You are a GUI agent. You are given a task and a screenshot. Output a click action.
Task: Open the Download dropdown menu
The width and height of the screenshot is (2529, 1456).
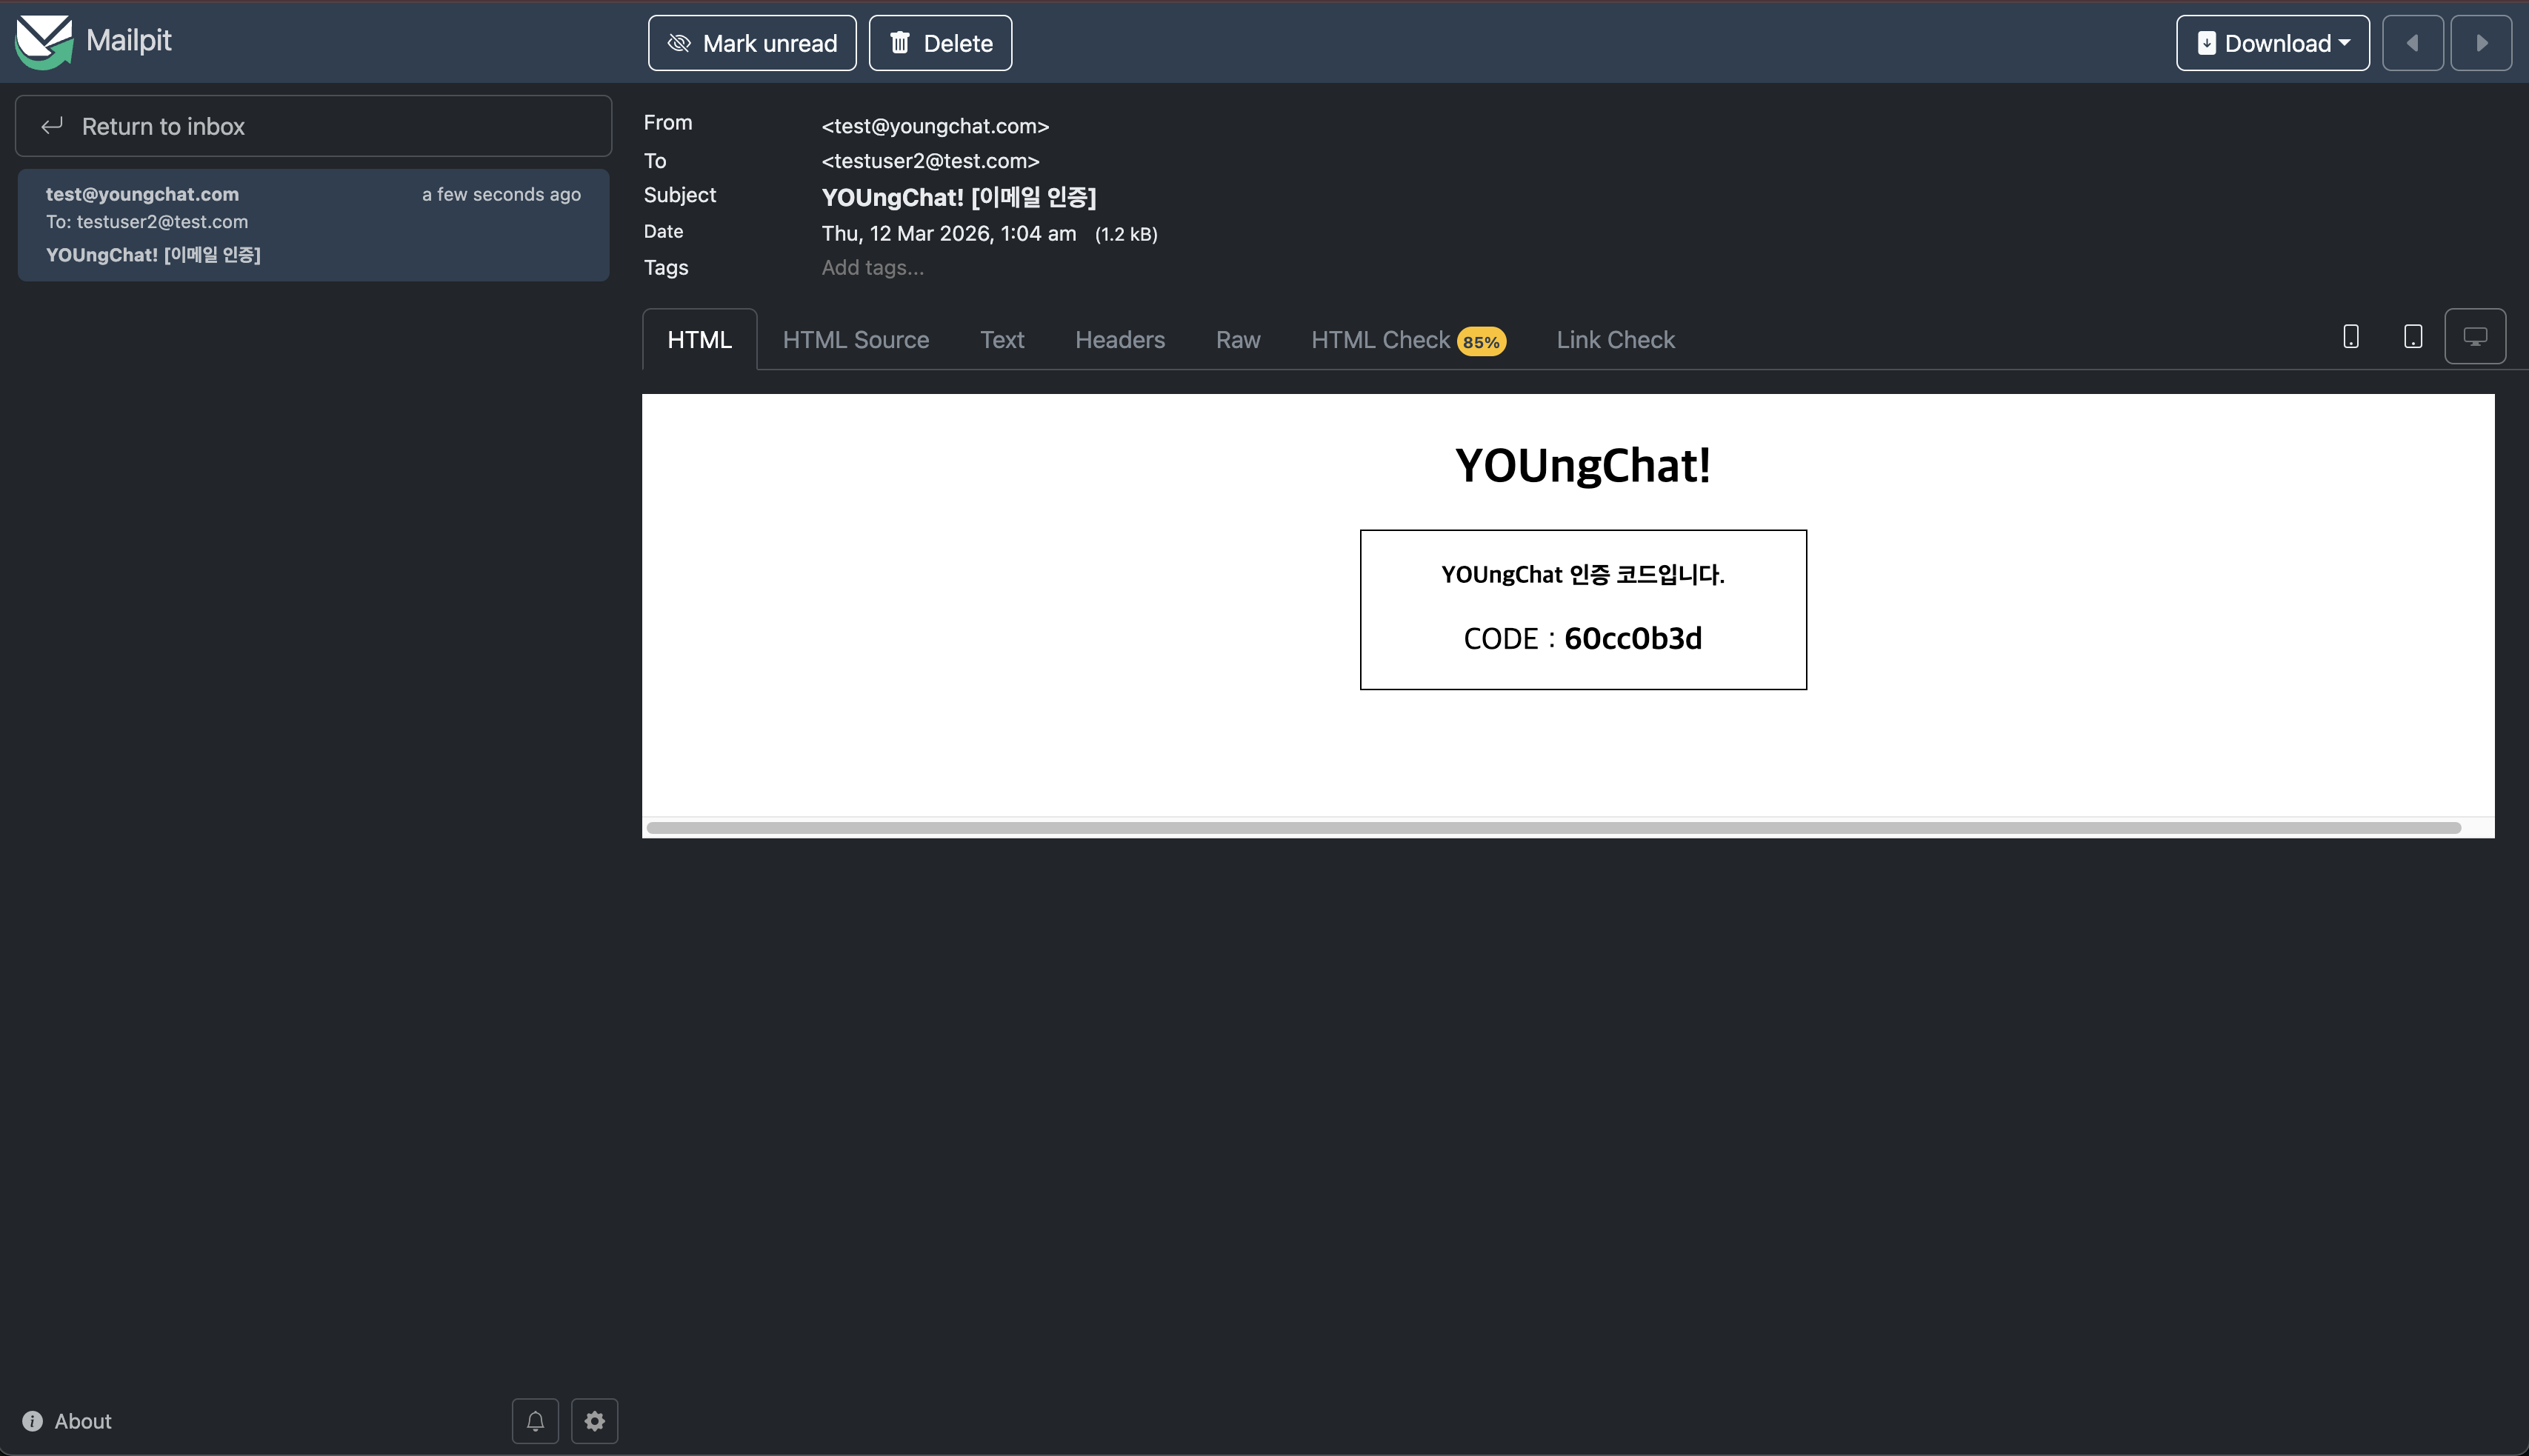click(x=2272, y=43)
